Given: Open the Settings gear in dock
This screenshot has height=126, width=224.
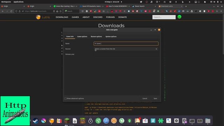Looking at the screenshot, I should tap(176, 121).
